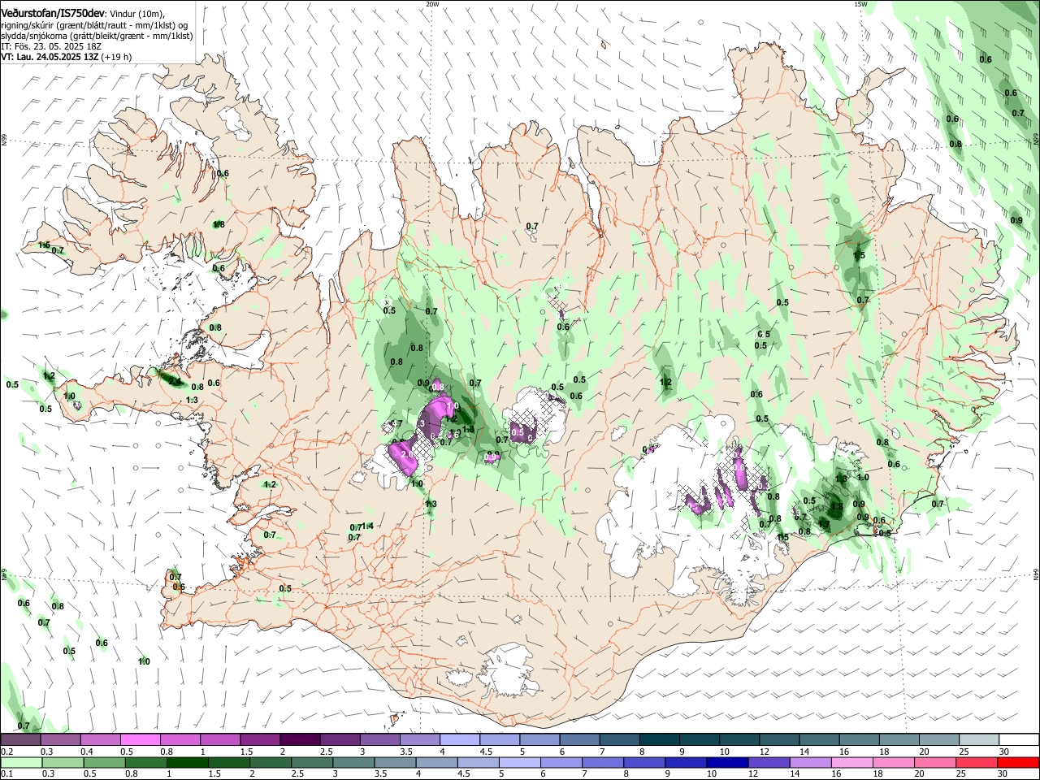Click the bright red 30 rain legend swatch
This screenshot has width=1040, height=780.
point(1018,763)
